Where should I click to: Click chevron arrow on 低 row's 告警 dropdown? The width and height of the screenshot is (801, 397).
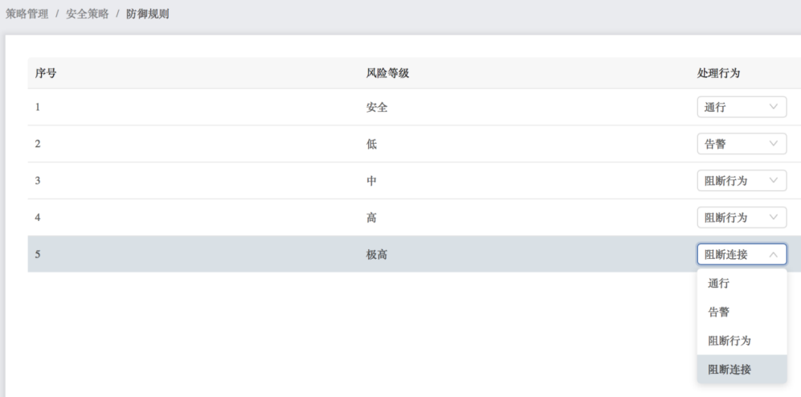(x=774, y=144)
